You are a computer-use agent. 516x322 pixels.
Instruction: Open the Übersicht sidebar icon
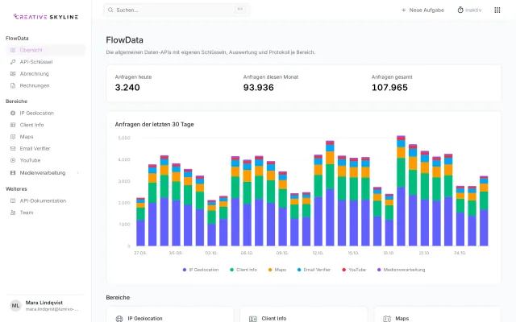tap(13, 50)
